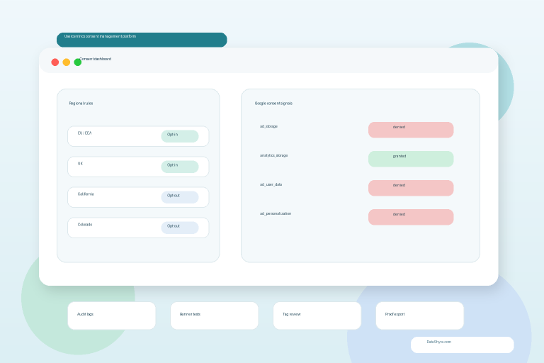Image resolution: width=544 pixels, height=363 pixels.
Task: Click the Colorado label text
Action: (85, 225)
